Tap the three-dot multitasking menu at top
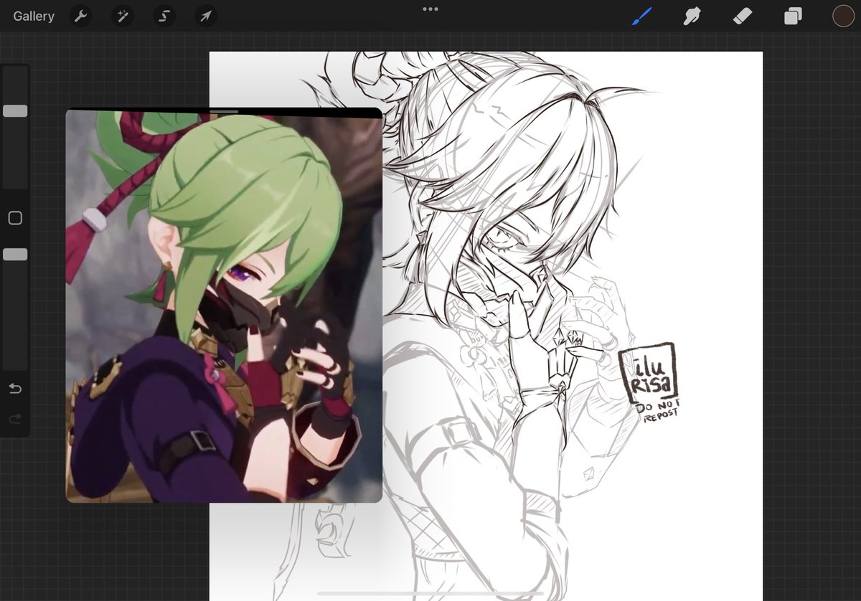 [x=430, y=9]
